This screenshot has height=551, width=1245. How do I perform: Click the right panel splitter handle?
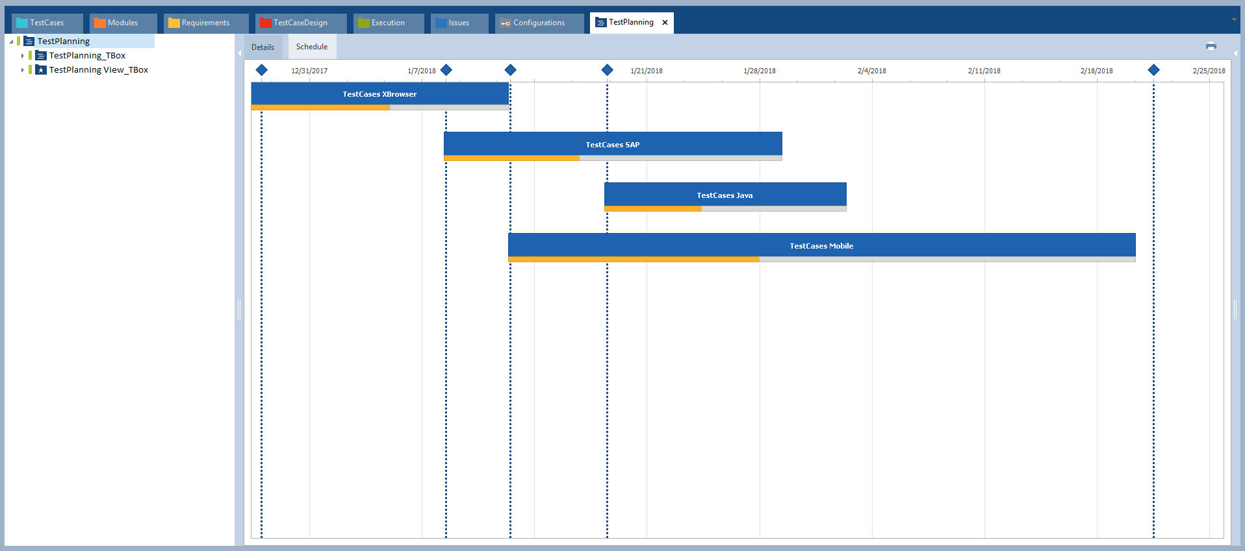1235,310
